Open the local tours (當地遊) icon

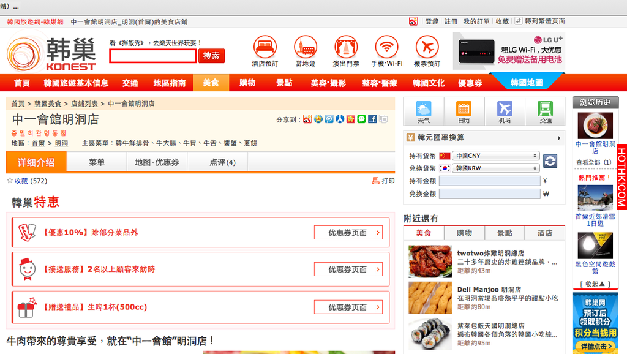pyautogui.click(x=306, y=47)
